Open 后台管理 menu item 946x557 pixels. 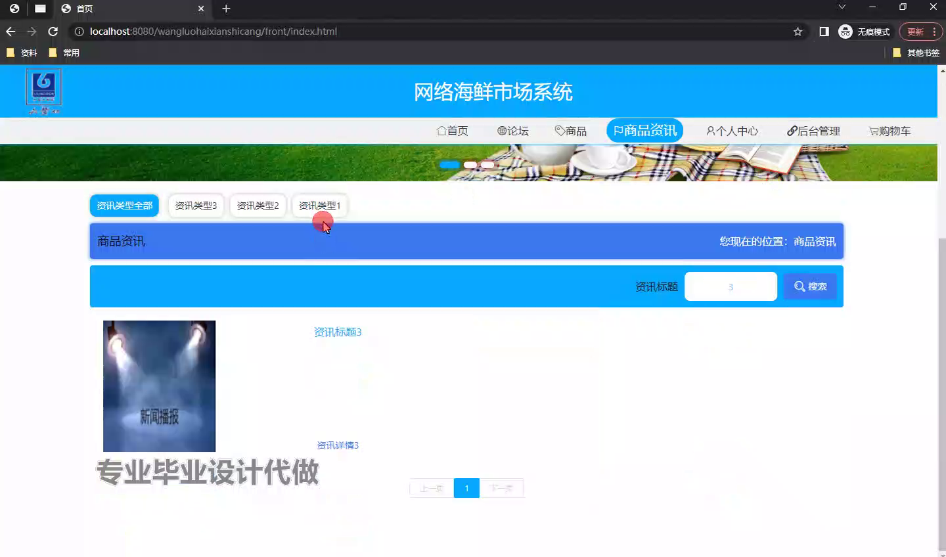pyautogui.click(x=813, y=131)
